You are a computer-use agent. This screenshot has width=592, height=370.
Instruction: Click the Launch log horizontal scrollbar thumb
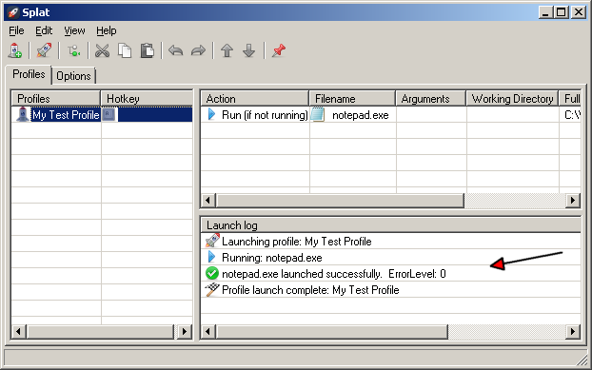click(x=332, y=332)
